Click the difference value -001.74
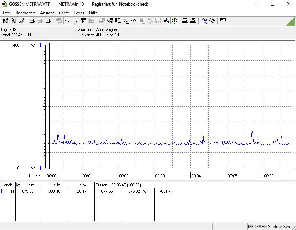Screen dimensions: 296x230 (x=166, y=191)
